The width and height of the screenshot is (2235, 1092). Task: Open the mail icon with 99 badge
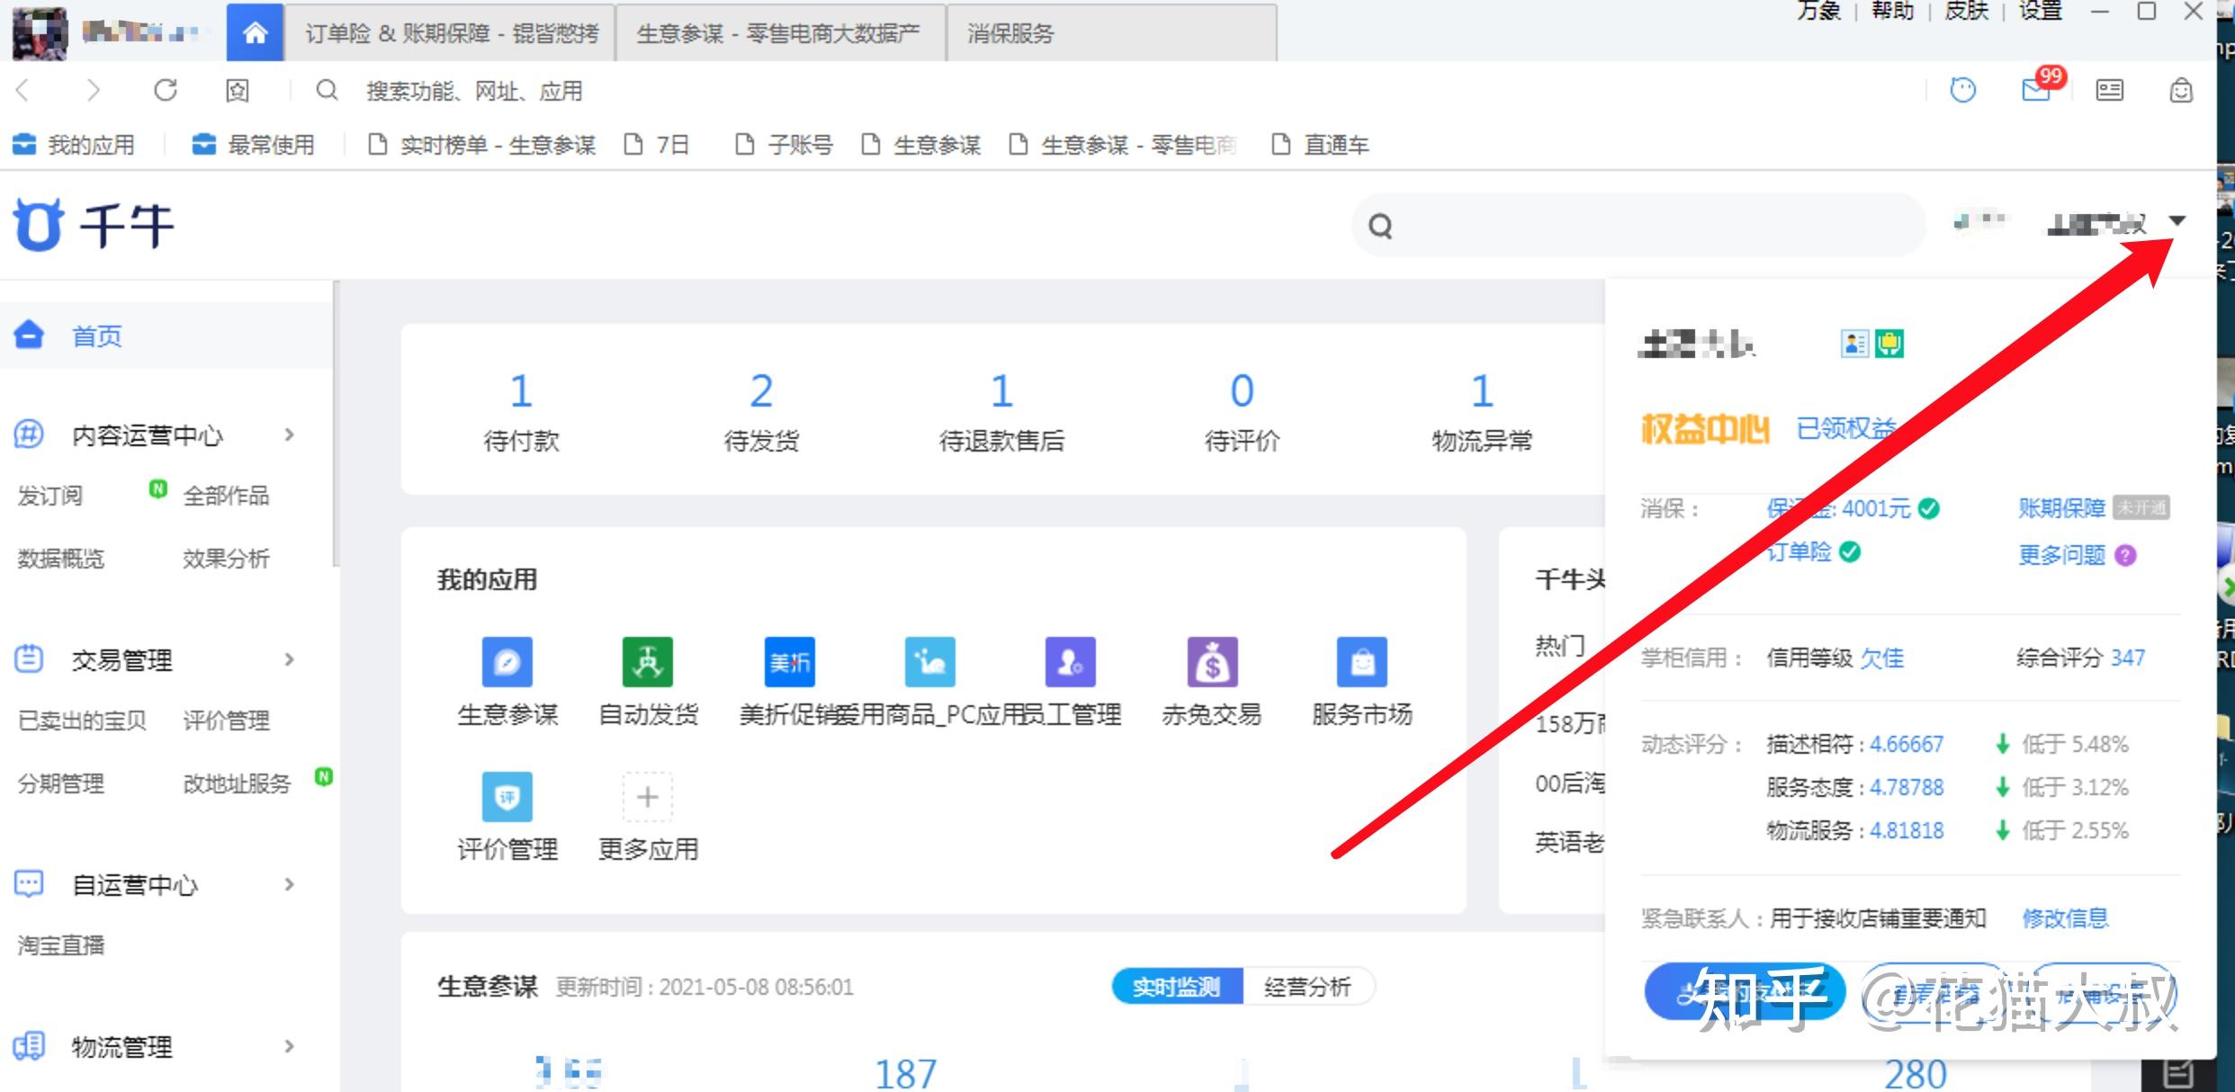click(x=2037, y=89)
